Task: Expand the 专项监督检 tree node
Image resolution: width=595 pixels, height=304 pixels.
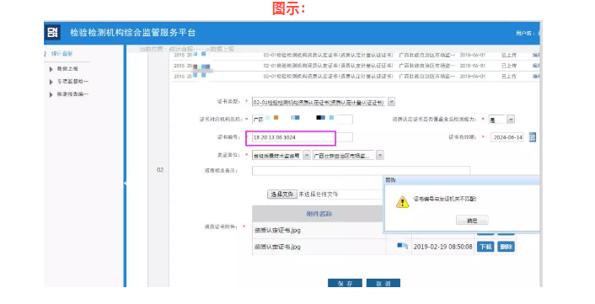Action: pyautogui.click(x=51, y=82)
